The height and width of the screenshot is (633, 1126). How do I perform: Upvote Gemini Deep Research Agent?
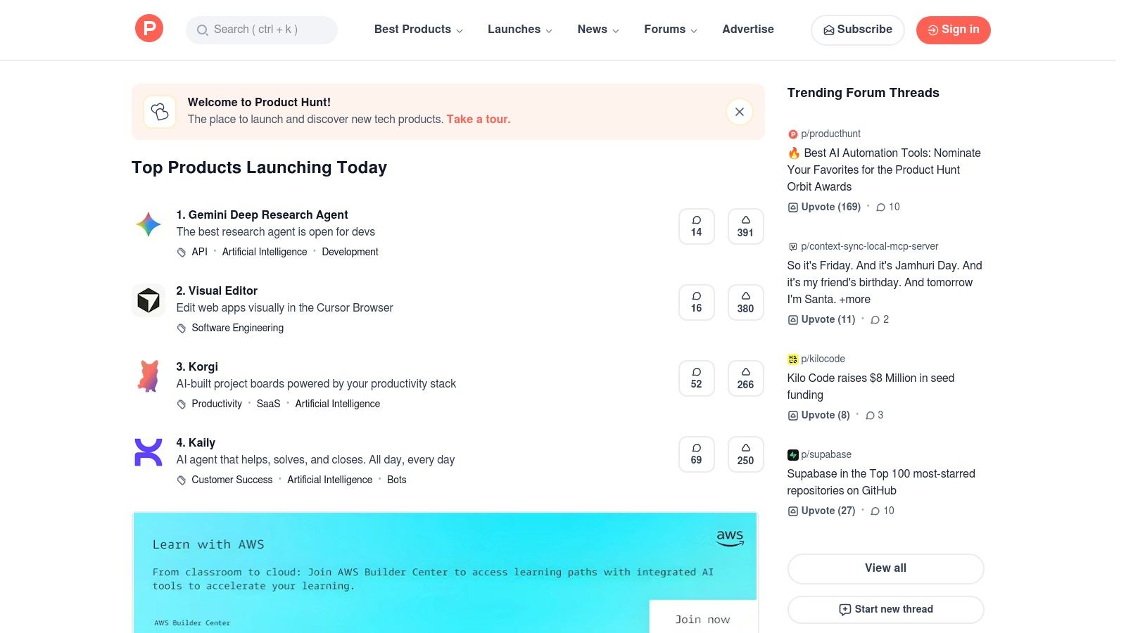click(745, 226)
